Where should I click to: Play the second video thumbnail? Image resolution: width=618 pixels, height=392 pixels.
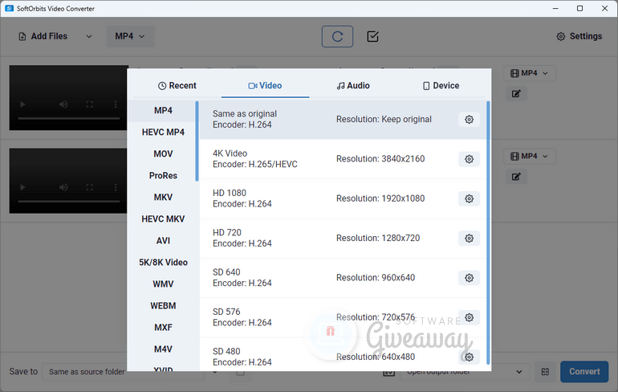pyautogui.click(x=22, y=187)
